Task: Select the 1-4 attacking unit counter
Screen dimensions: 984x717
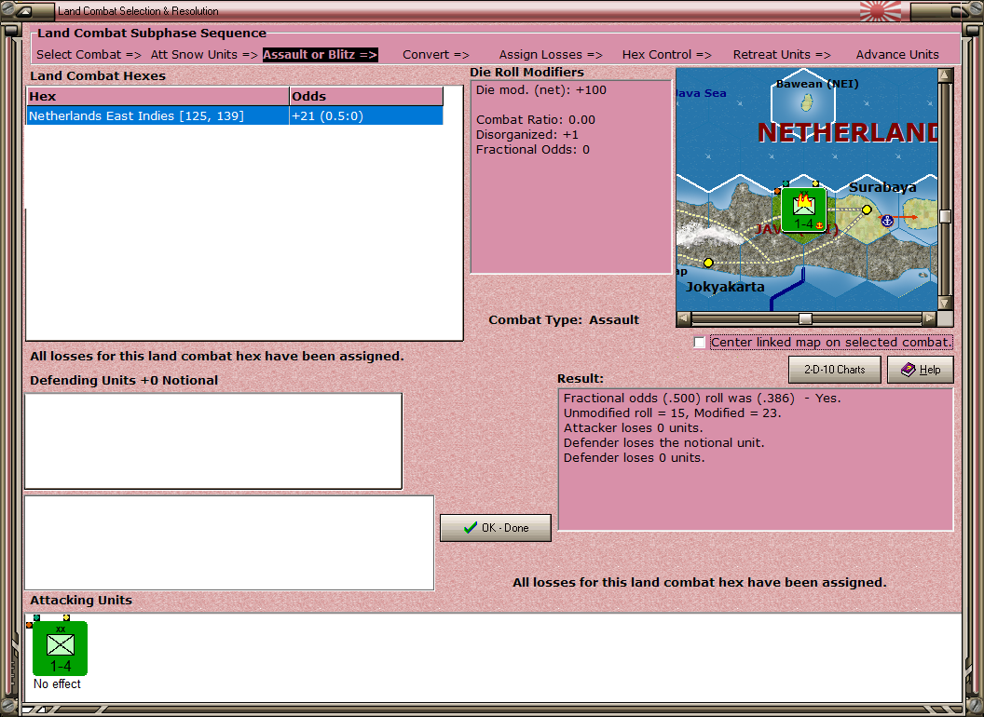Action: 61,648
